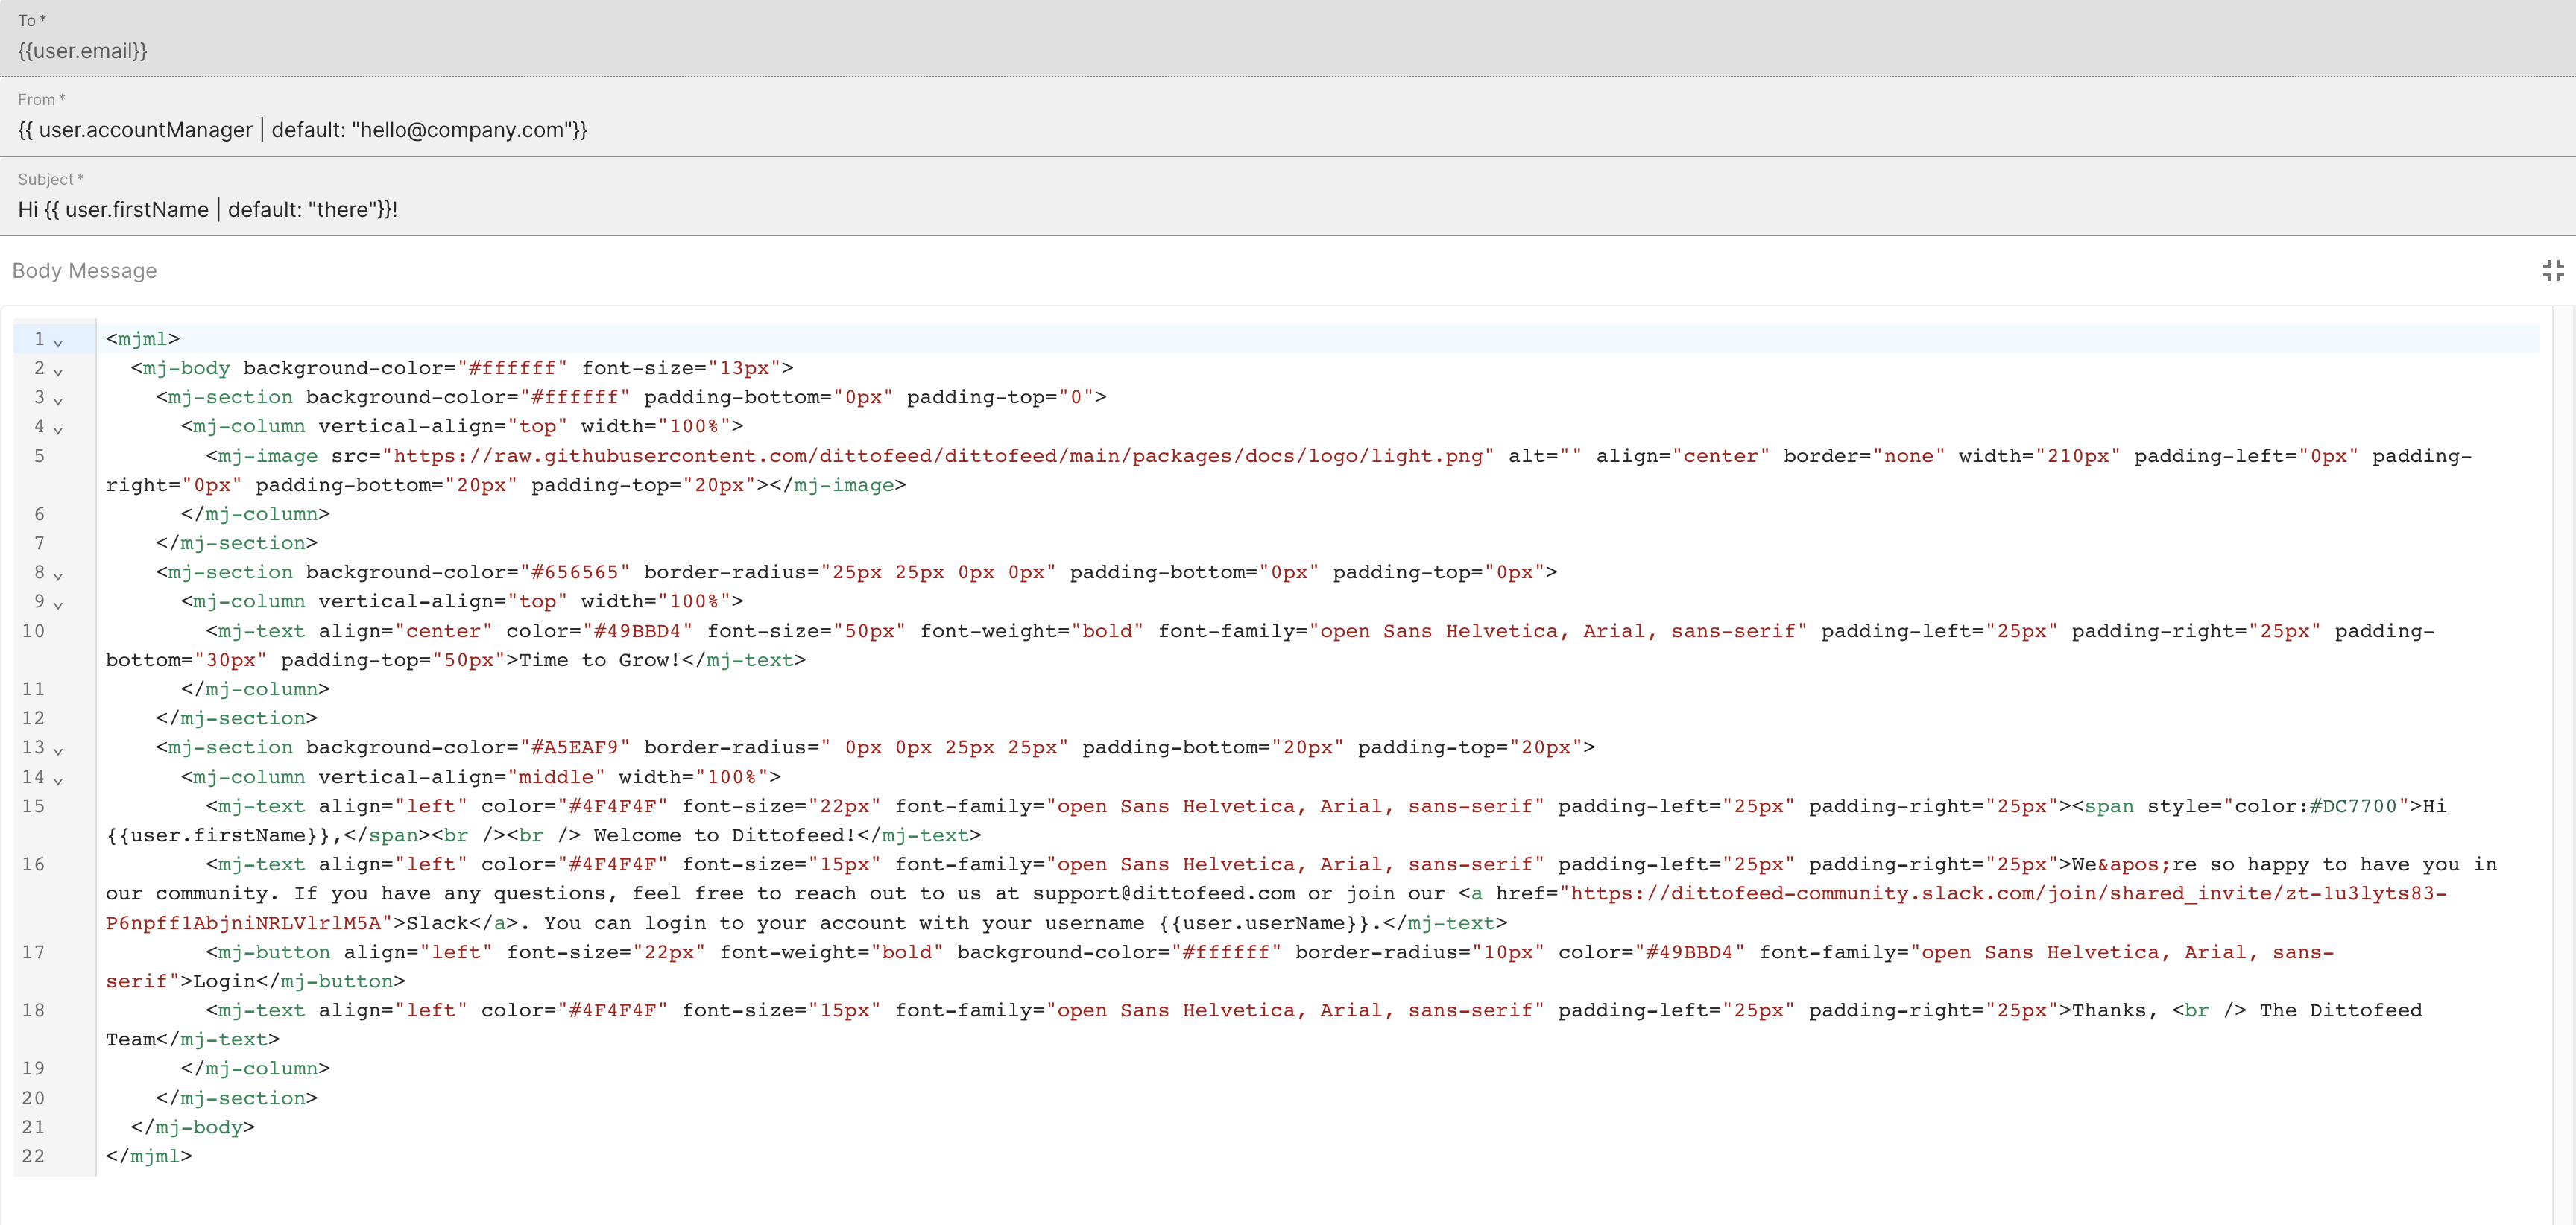Click the From field with user.accountManager
The image size is (2576, 1225).
pos(1288,117)
